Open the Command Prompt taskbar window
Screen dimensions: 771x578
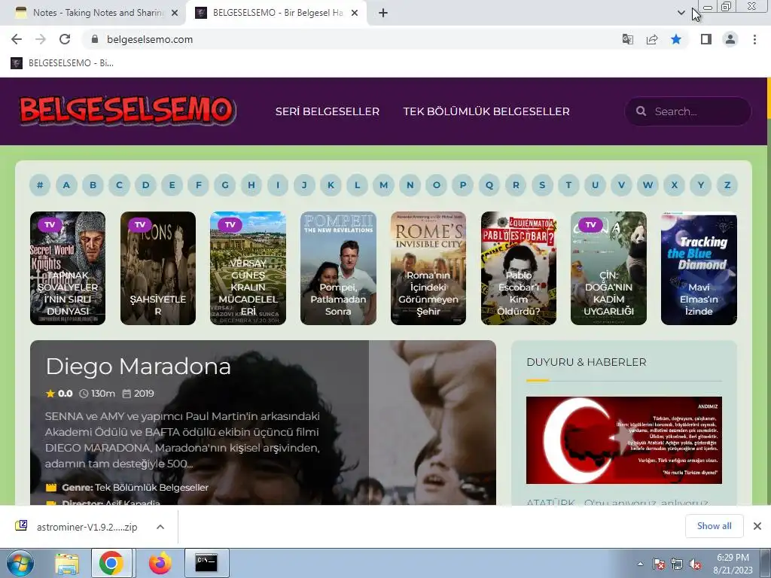(206, 563)
